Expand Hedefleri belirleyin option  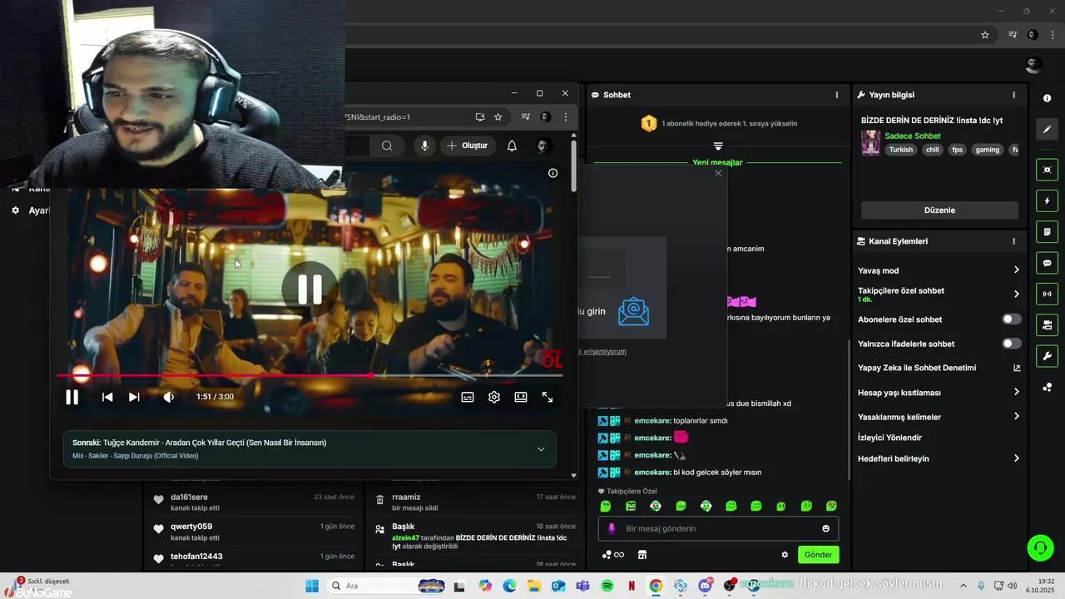tap(939, 458)
